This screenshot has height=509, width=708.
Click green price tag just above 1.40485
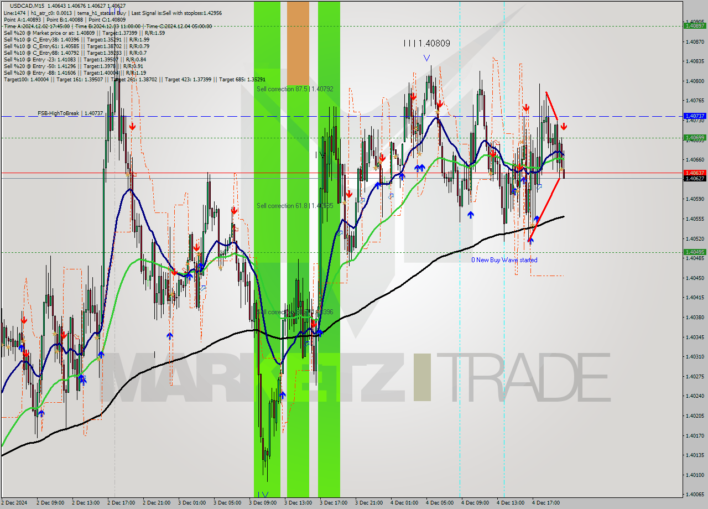[x=695, y=252]
